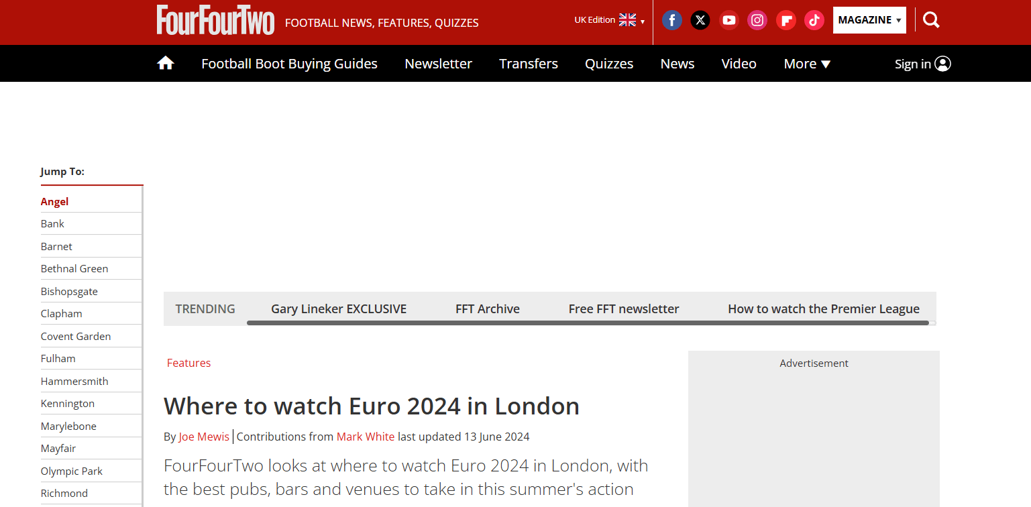The height and width of the screenshot is (507, 1031).
Task: Open the X (Twitter) social icon
Action: click(x=700, y=20)
